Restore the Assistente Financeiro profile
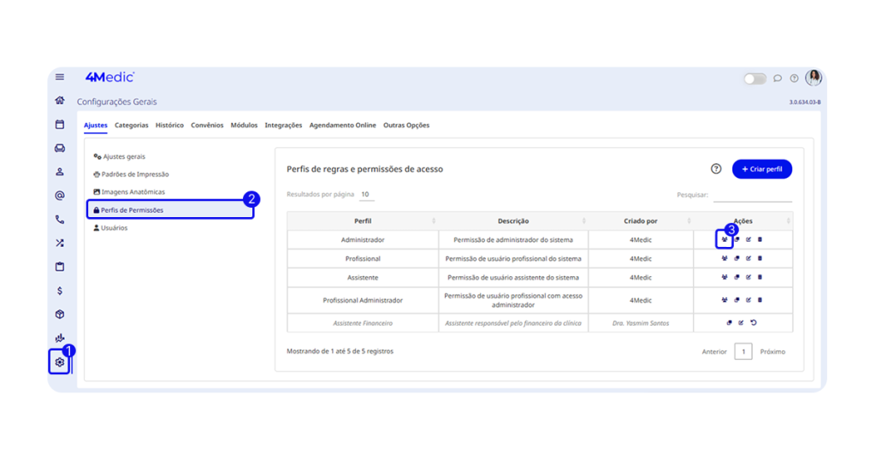The image size is (876, 459). (754, 323)
